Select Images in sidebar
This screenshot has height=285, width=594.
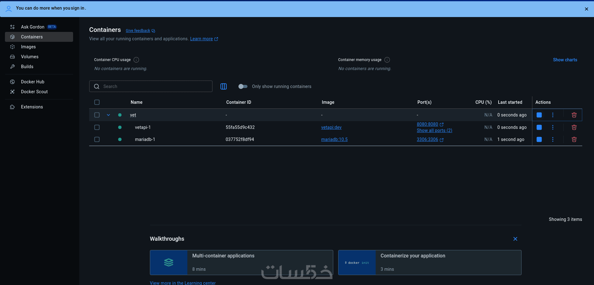(x=39, y=47)
